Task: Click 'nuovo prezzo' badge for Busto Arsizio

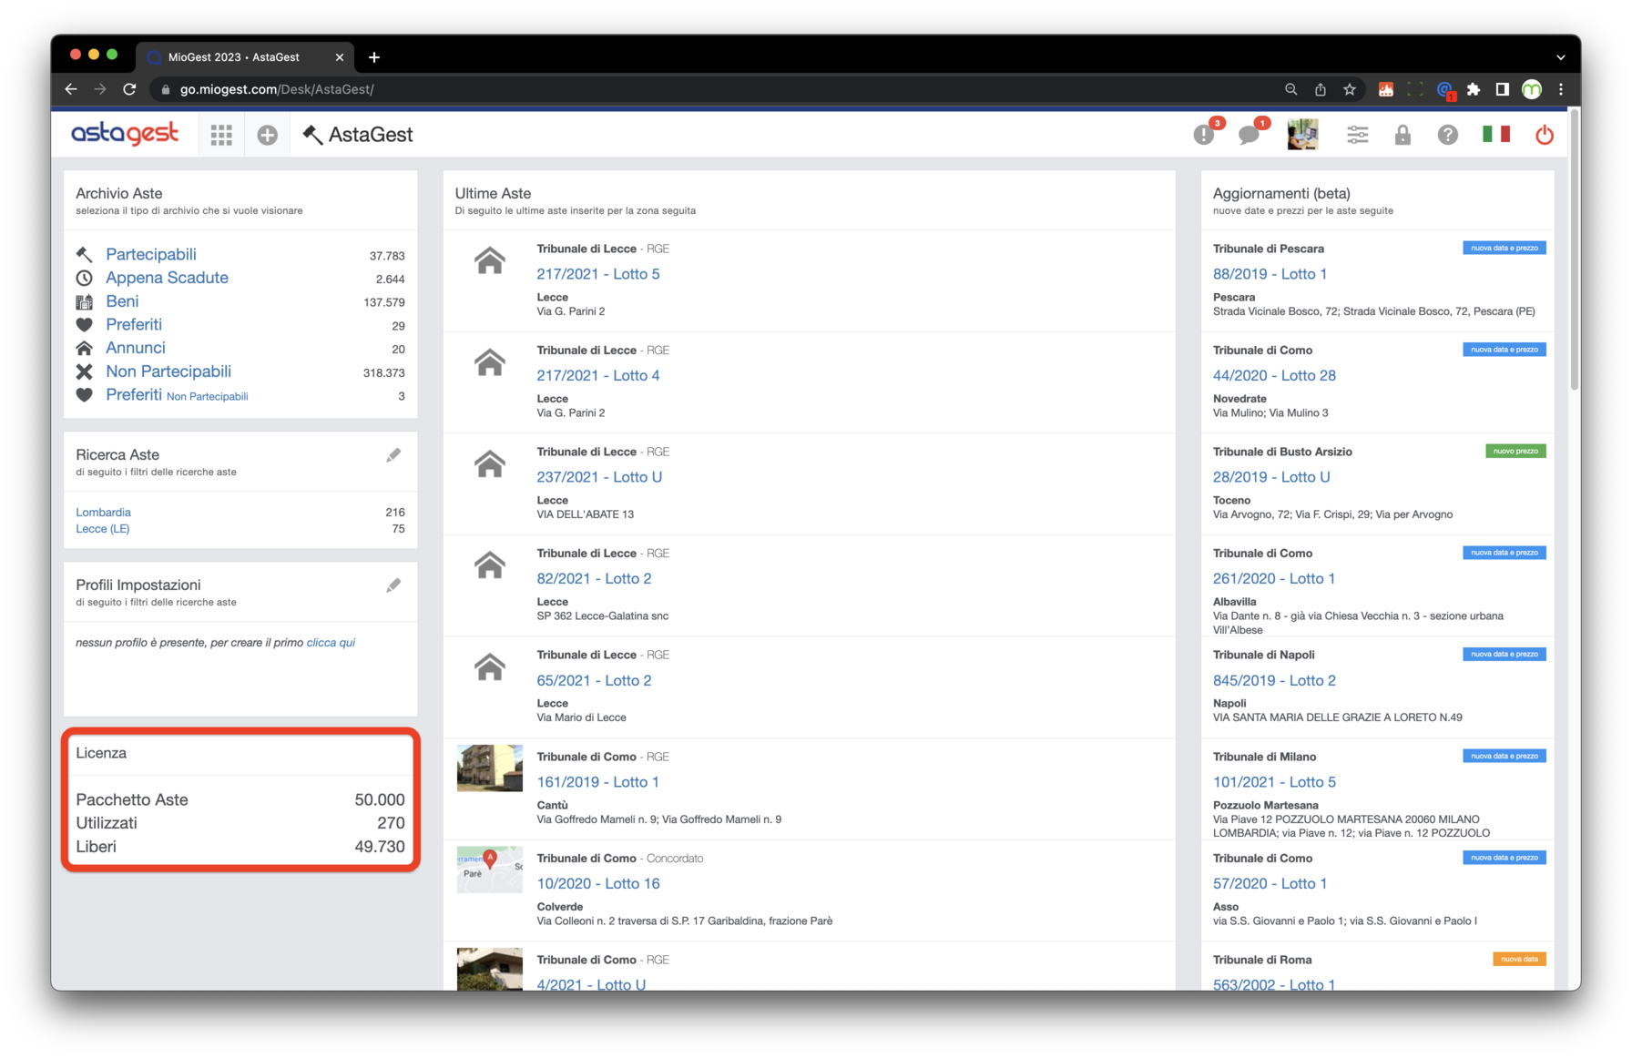Action: pyautogui.click(x=1515, y=452)
